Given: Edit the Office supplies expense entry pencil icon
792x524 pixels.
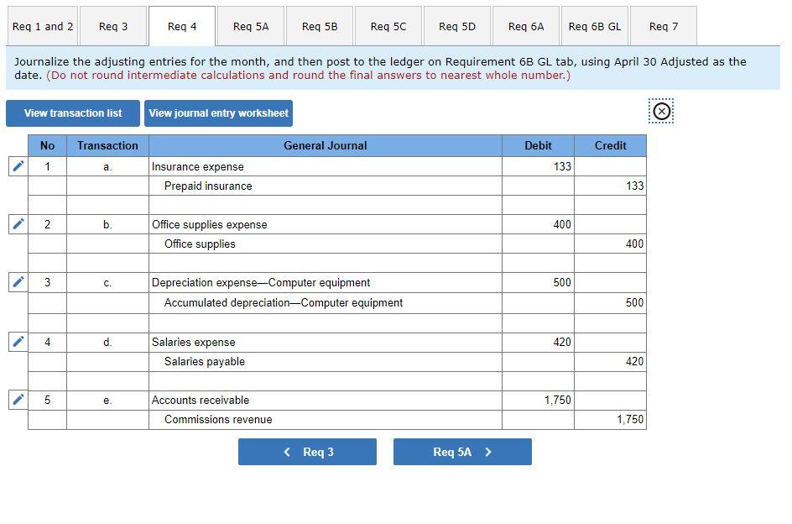Looking at the screenshot, I should coord(17,223).
